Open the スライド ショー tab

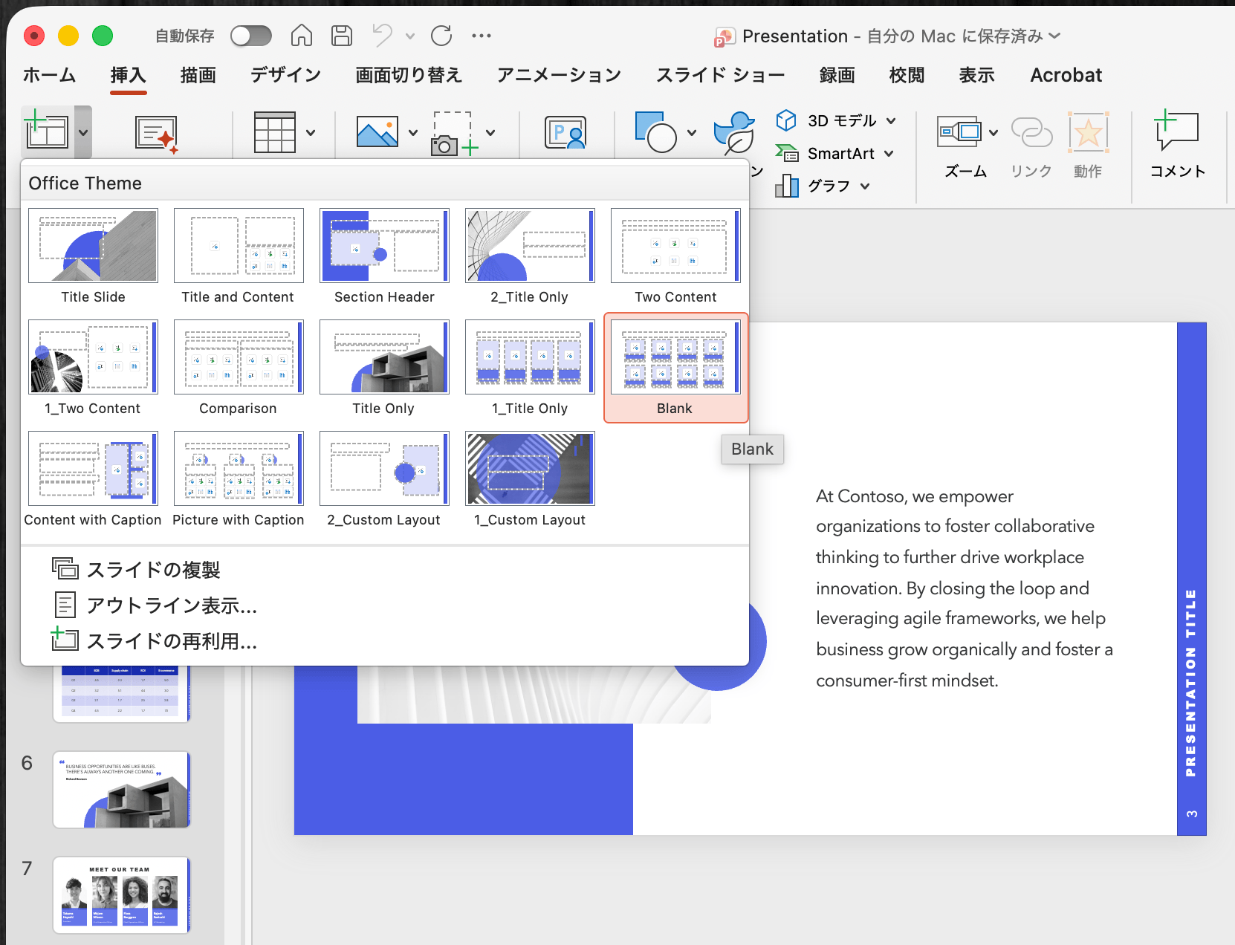click(x=719, y=74)
